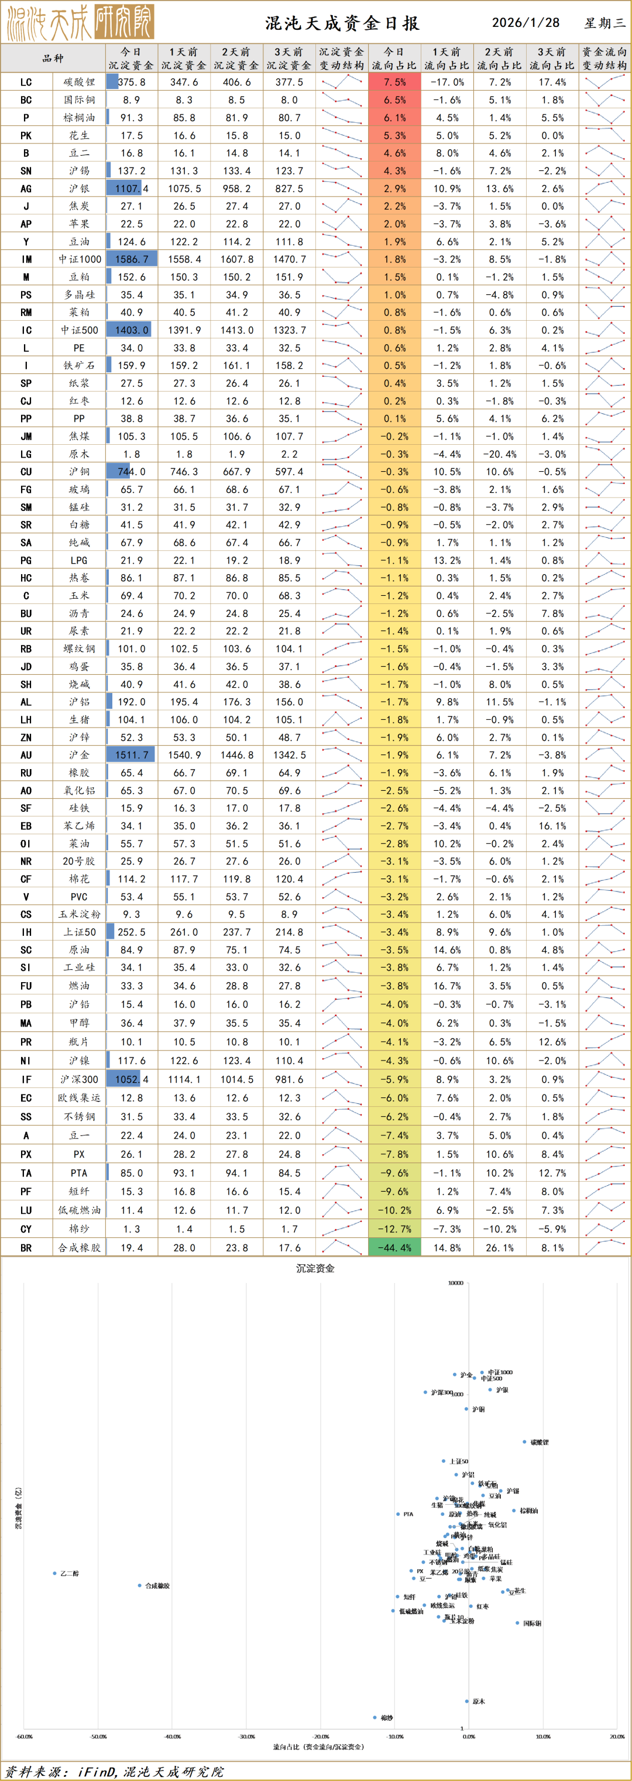Click the 欧线集运 variety name
Screen dimensions: 632x1781
tap(79, 1098)
